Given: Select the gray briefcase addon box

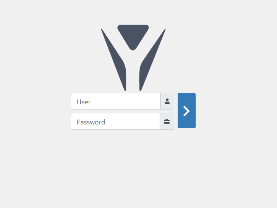Looking at the screenshot, I should tap(167, 122).
